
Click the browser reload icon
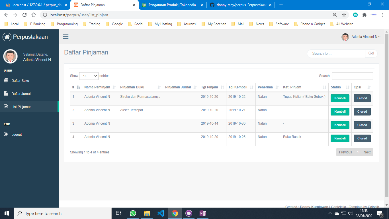click(x=24, y=15)
